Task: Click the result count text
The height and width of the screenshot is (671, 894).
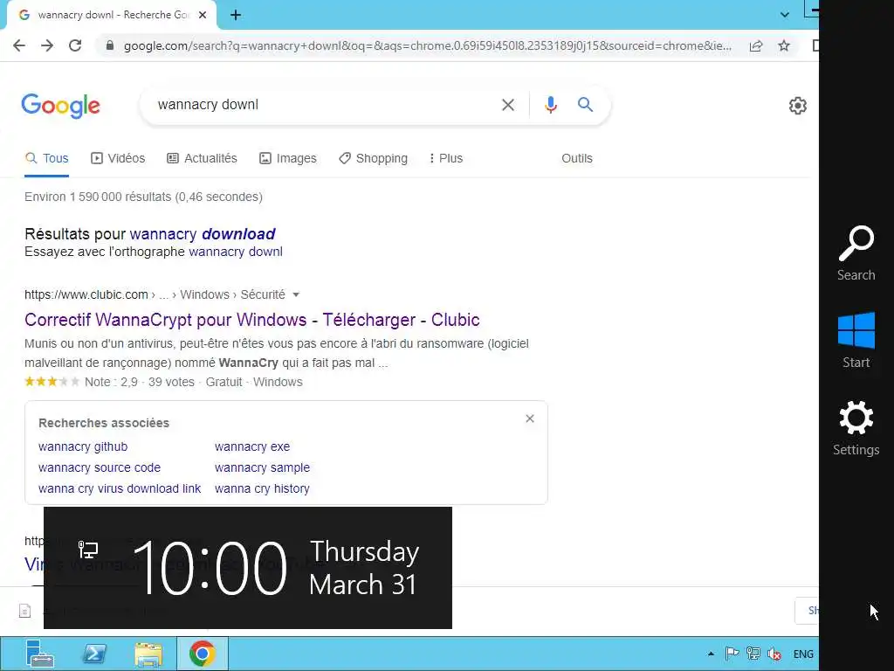Action: click(144, 197)
